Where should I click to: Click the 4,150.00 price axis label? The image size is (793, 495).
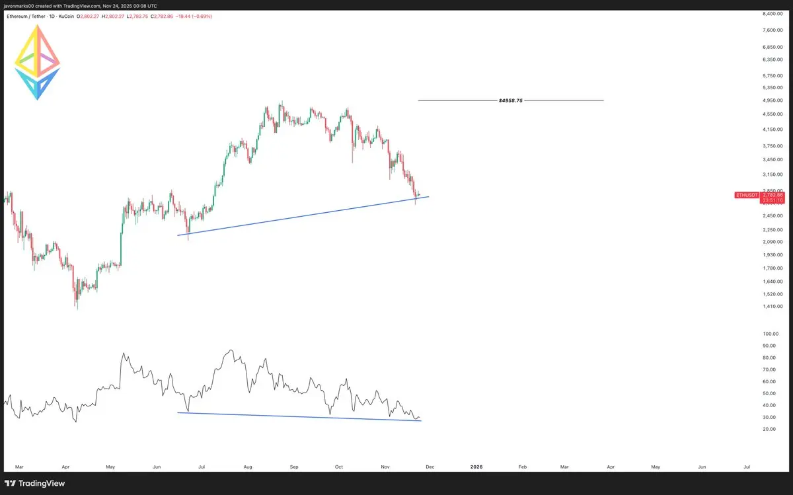coord(773,130)
